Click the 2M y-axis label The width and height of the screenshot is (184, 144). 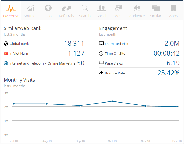pos(6,107)
